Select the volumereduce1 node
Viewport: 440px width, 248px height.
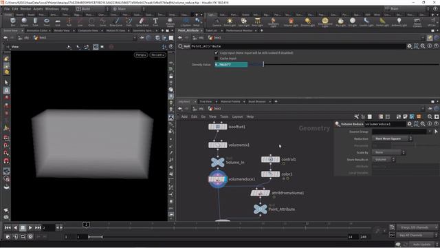217,179
